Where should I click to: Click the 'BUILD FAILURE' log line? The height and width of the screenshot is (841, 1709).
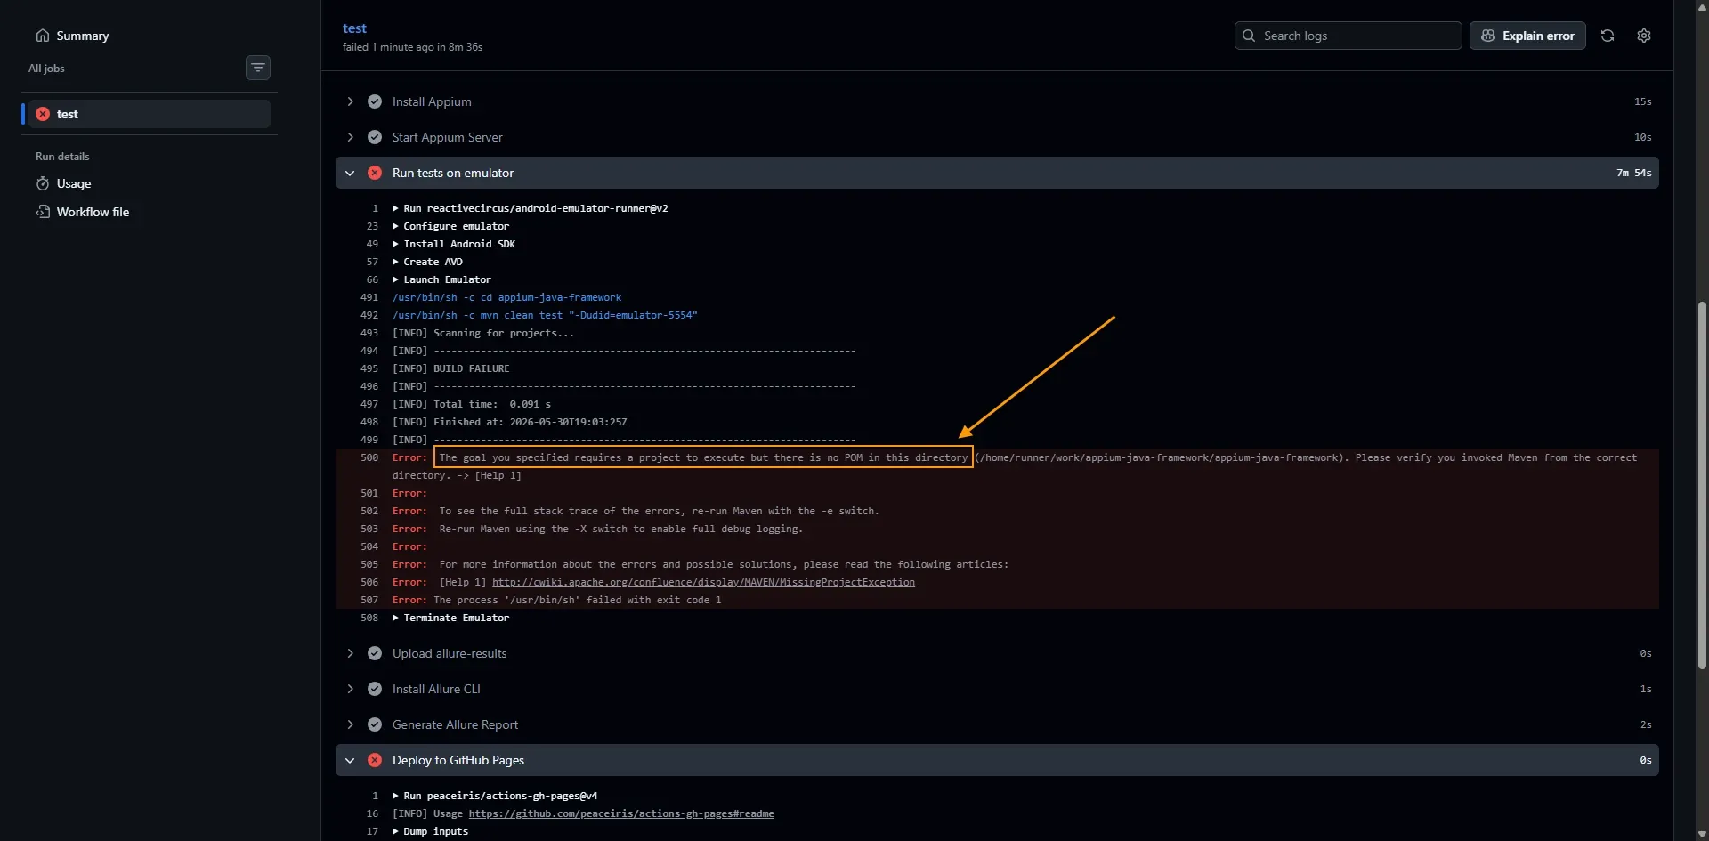(x=451, y=368)
